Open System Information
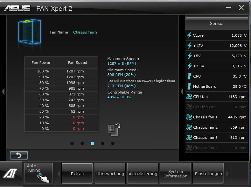This screenshot has height=187, width=251. (x=176, y=174)
